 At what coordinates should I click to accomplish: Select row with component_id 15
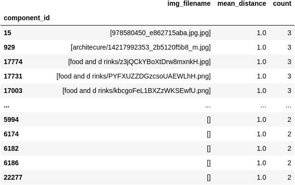pos(147,33)
